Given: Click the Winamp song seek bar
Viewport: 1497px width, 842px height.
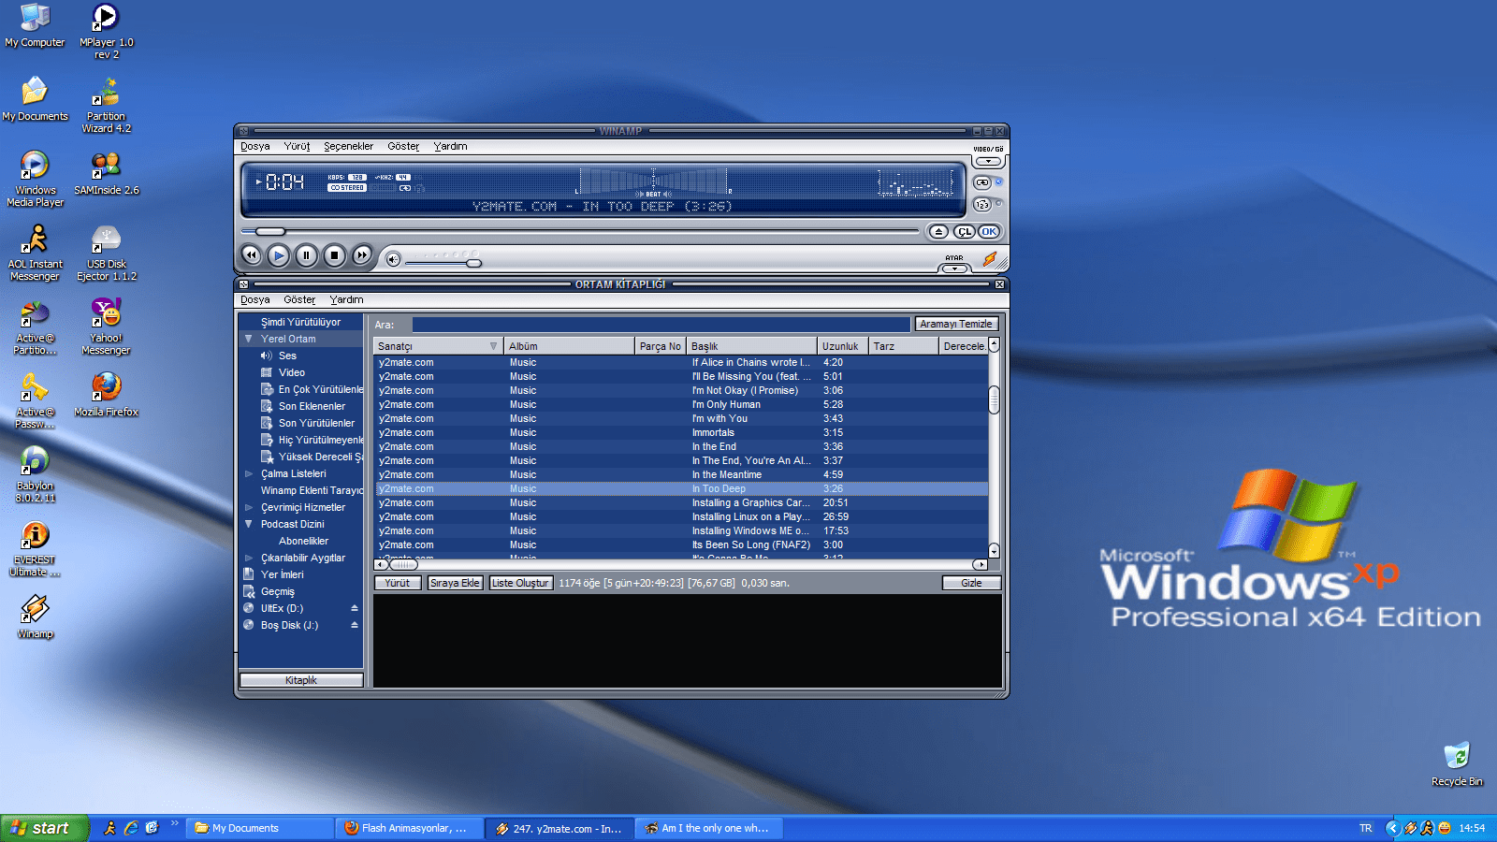Looking at the screenshot, I should pyautogui.click(x=580, y=231).
